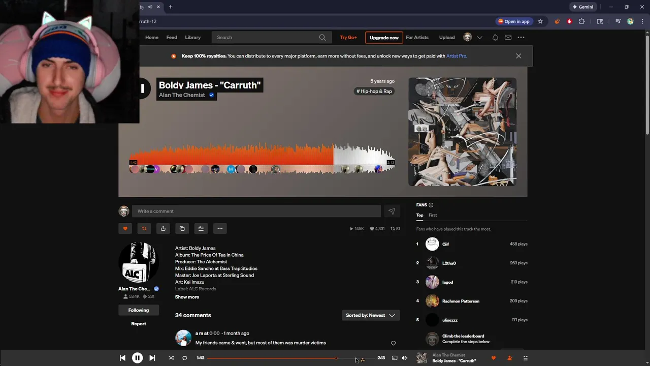Open the Hip-hop & Rap tag
The width and height of the screenshot is (650, 366).
click(x=374, y=91)
